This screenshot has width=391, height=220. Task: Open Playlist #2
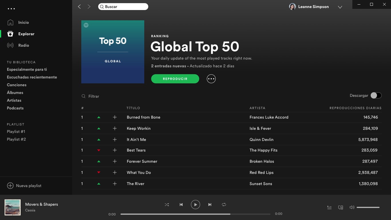click(x=16, y=139)
